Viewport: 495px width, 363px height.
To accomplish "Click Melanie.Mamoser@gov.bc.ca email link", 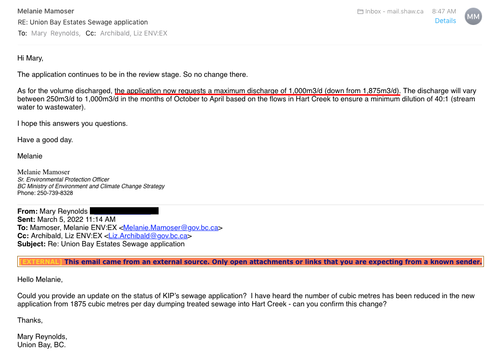I will click(171, 228).
